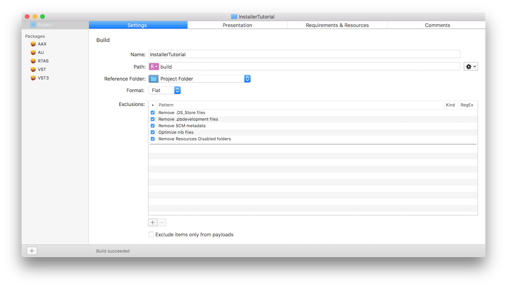Uncheck Remove .DS_Store files
Screen dimensions: 507x288
pyautogui.click(x=152, y=112)
